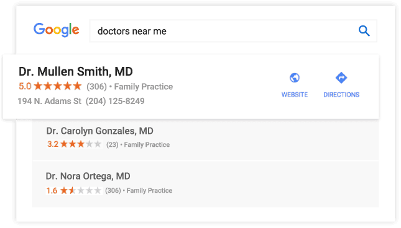Click the Google logo

pos(56,30)
